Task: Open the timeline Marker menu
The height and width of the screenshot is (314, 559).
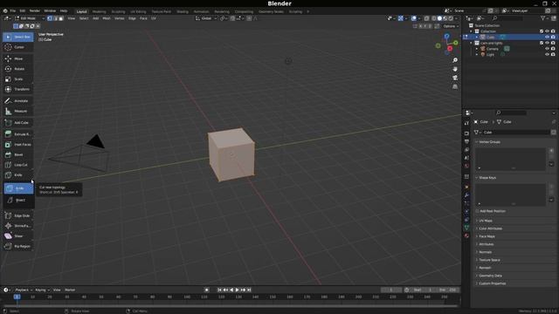Action: coord(70,290)
